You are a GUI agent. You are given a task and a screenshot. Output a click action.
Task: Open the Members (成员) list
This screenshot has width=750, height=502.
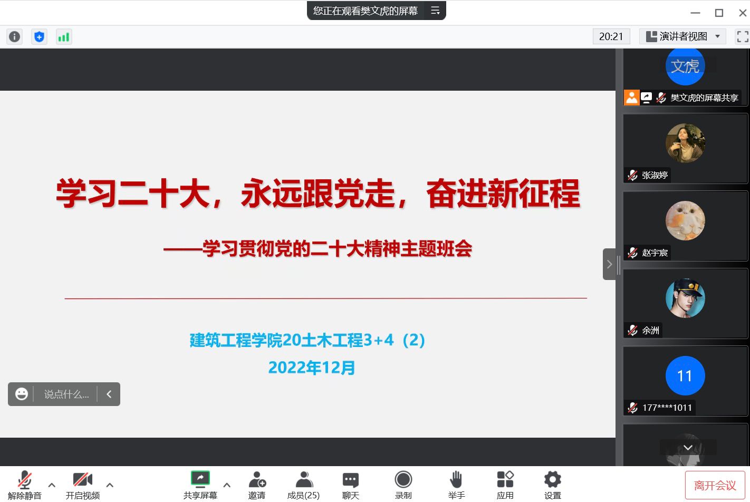tap(303, 485)
